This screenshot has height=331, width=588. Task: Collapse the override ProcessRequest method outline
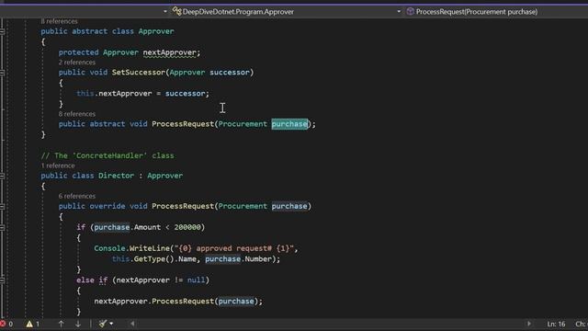[2, 206]
